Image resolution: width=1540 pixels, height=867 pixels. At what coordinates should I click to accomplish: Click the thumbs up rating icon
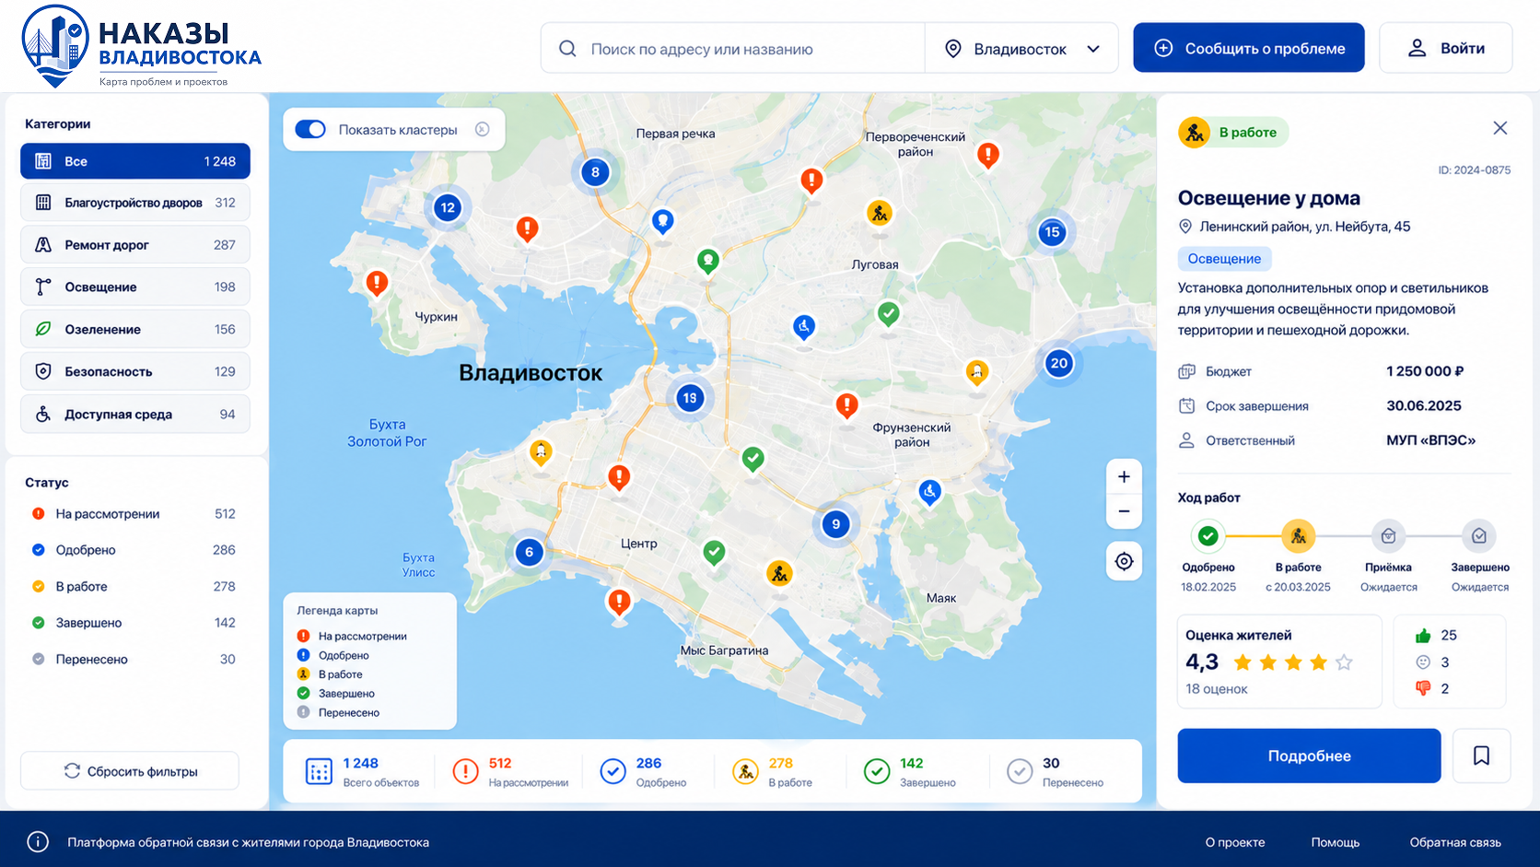tap(1423, 636)
